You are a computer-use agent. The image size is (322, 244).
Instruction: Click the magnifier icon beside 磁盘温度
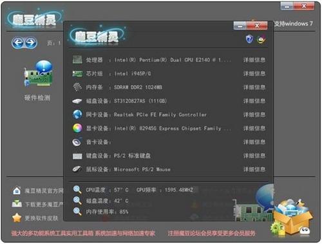pyautogui.click(x=77, y=201)
